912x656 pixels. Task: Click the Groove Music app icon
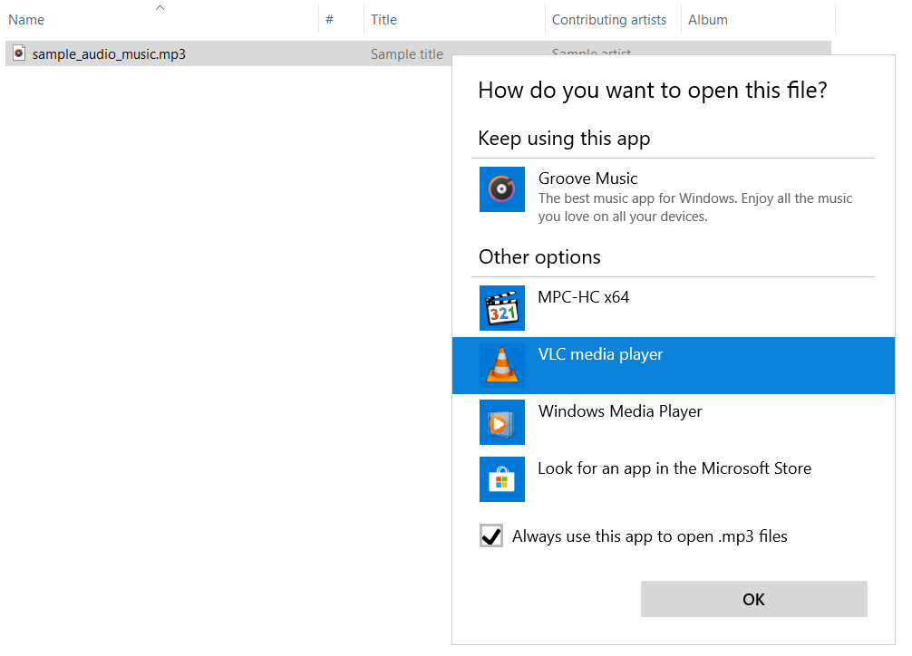point(502,189)
